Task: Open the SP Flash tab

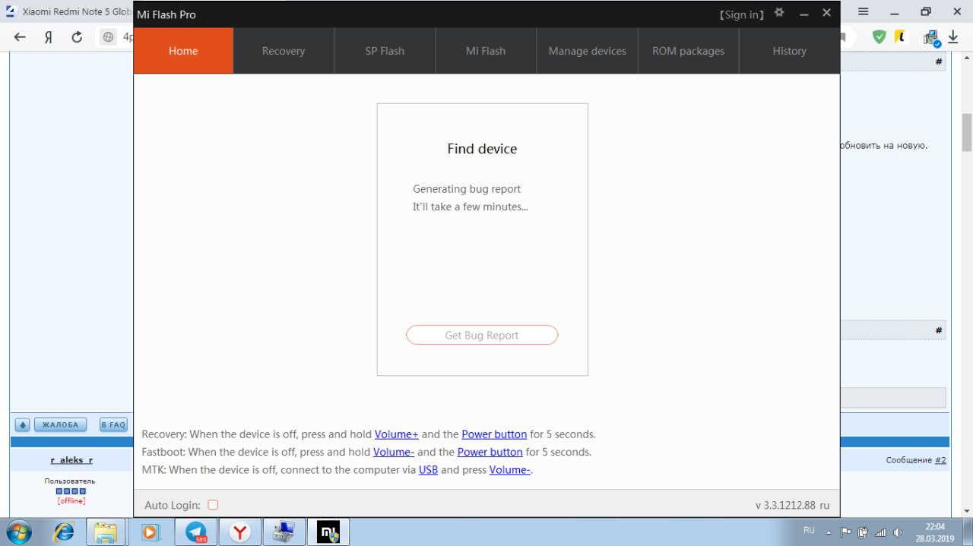Action: 385,51
